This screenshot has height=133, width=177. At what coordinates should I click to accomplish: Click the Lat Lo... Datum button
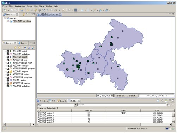pos(126,96)
